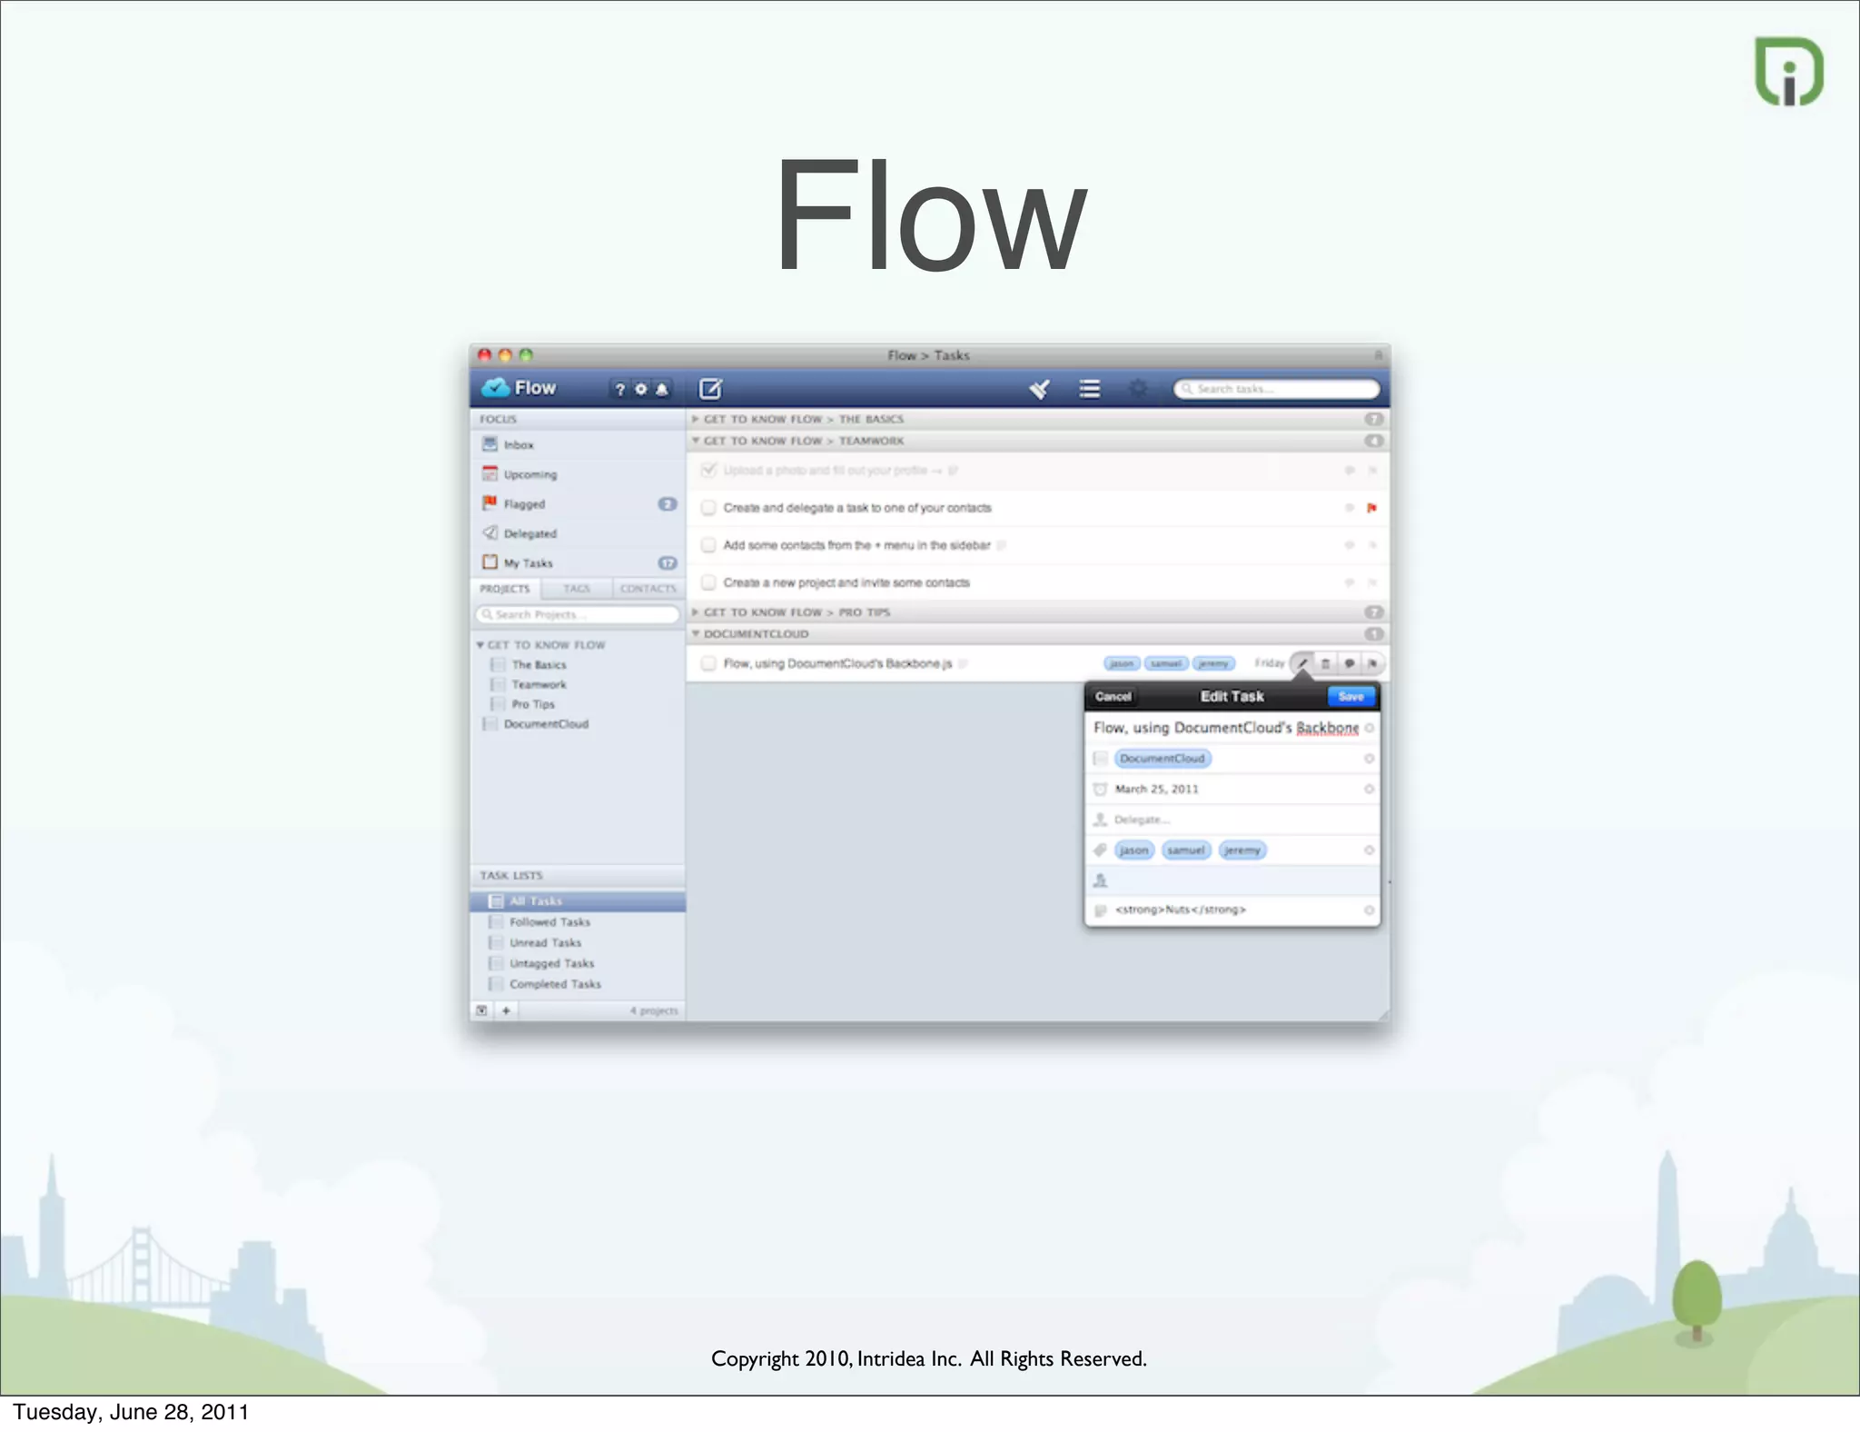Click the add plus button at sidebar bottom
This screenshot has height=1432, width=1860.
(x=506, y=1010)
